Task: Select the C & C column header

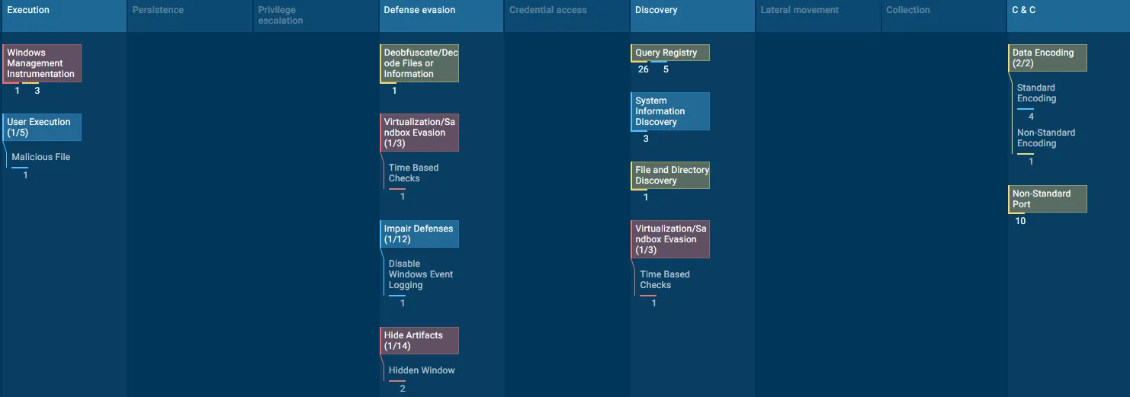Action: (x=1067, y=15)
